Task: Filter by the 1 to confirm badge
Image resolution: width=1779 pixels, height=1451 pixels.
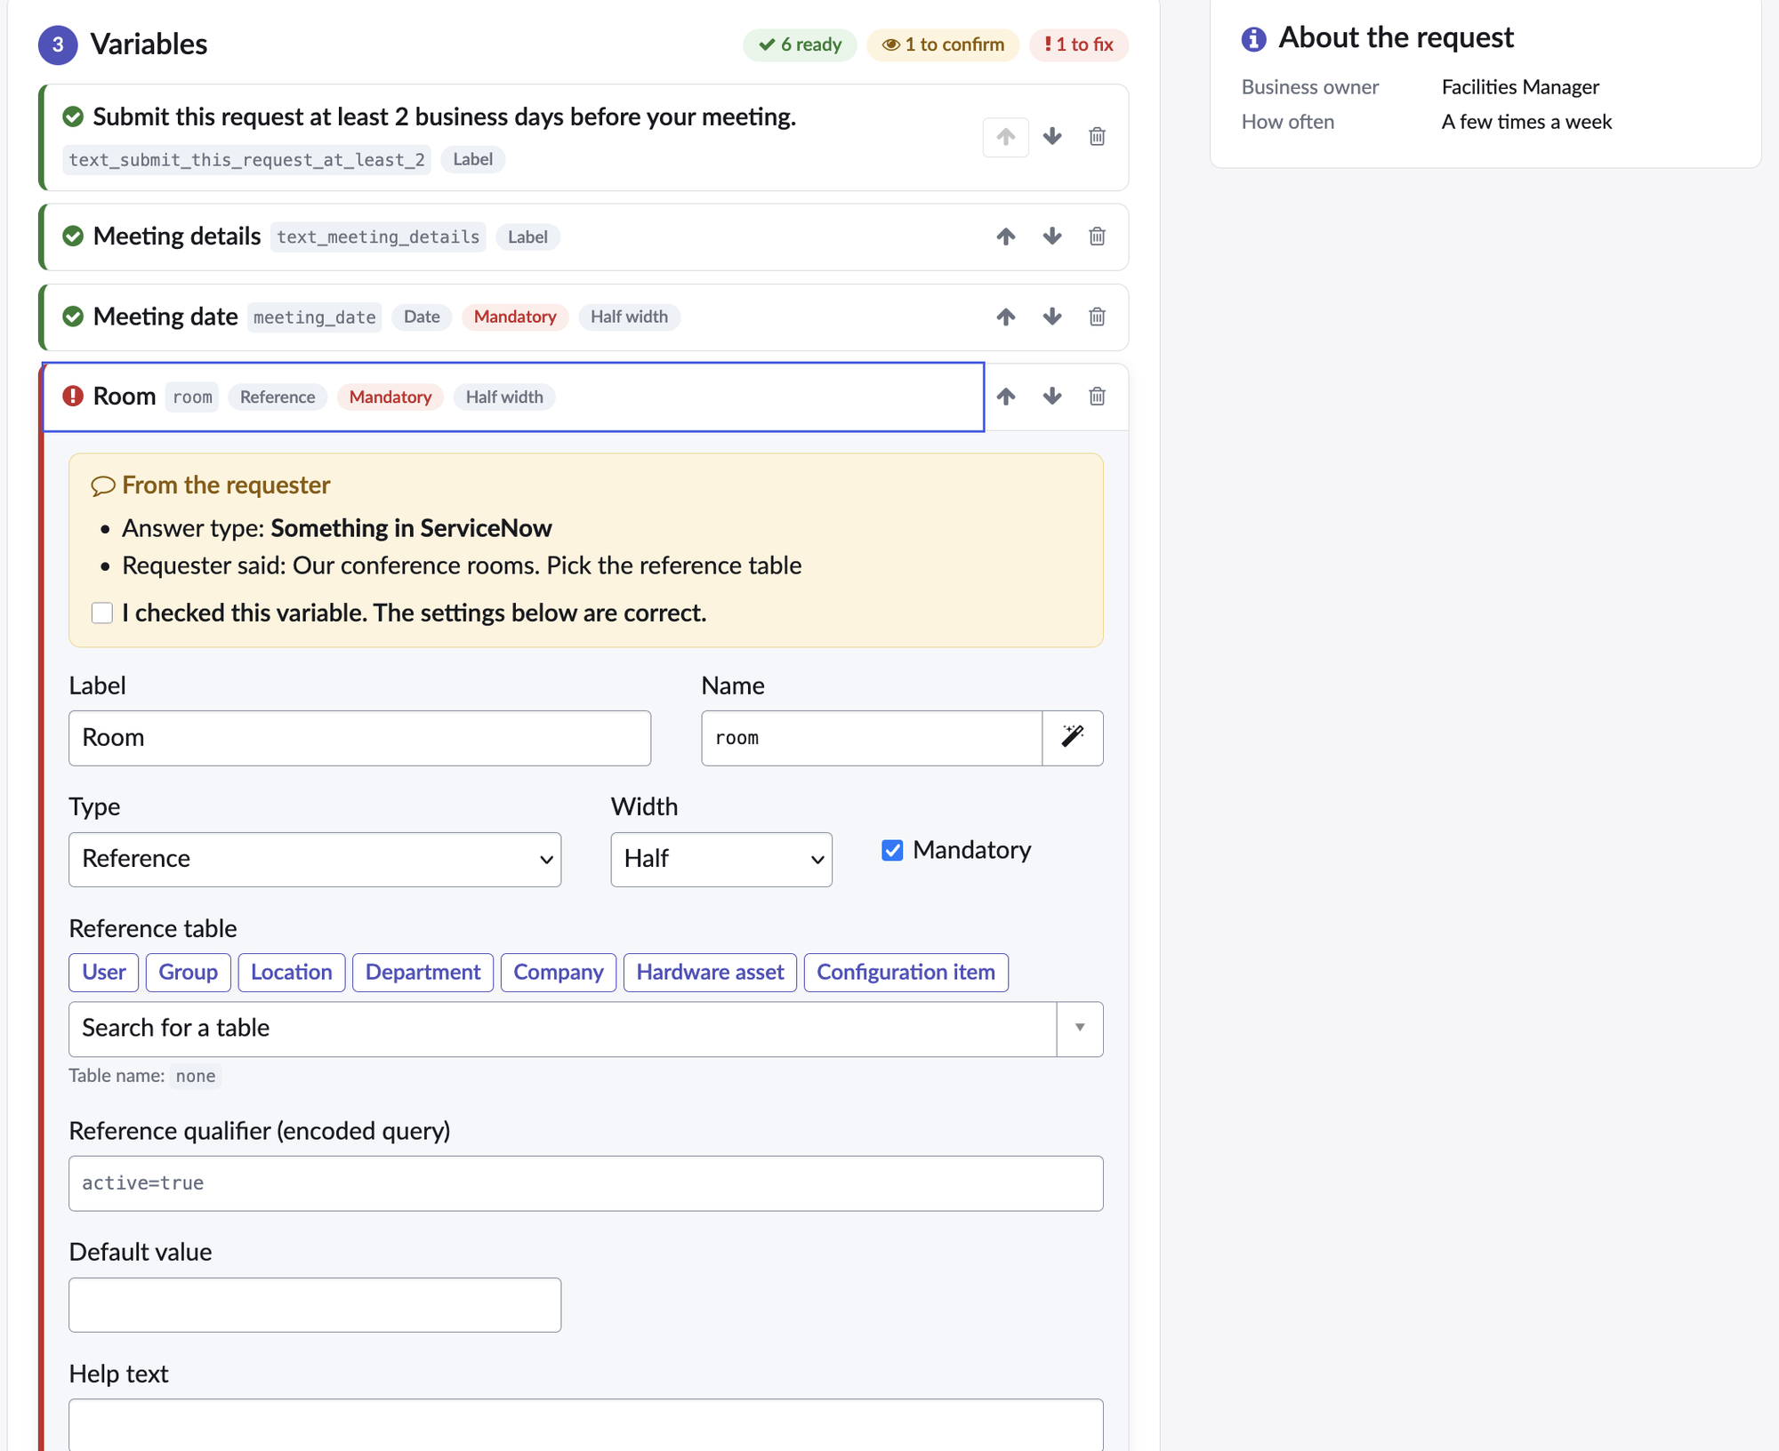Action: (943, 44)
